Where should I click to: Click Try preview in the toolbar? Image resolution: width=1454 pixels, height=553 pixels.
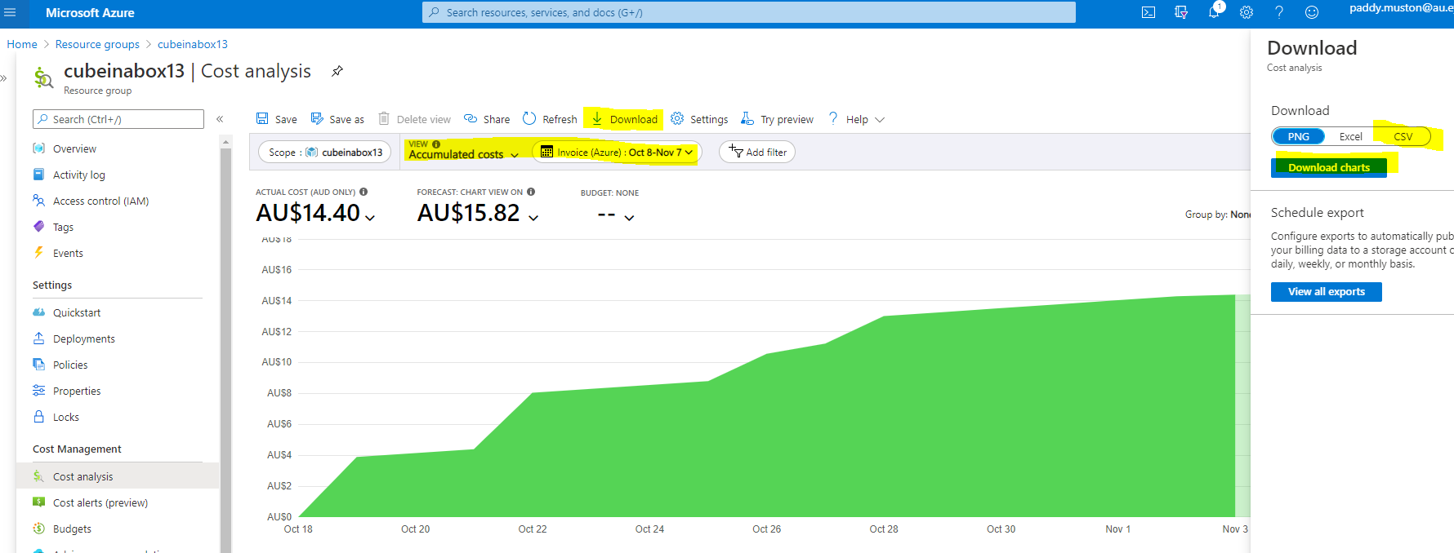click(x=777, y=119)
